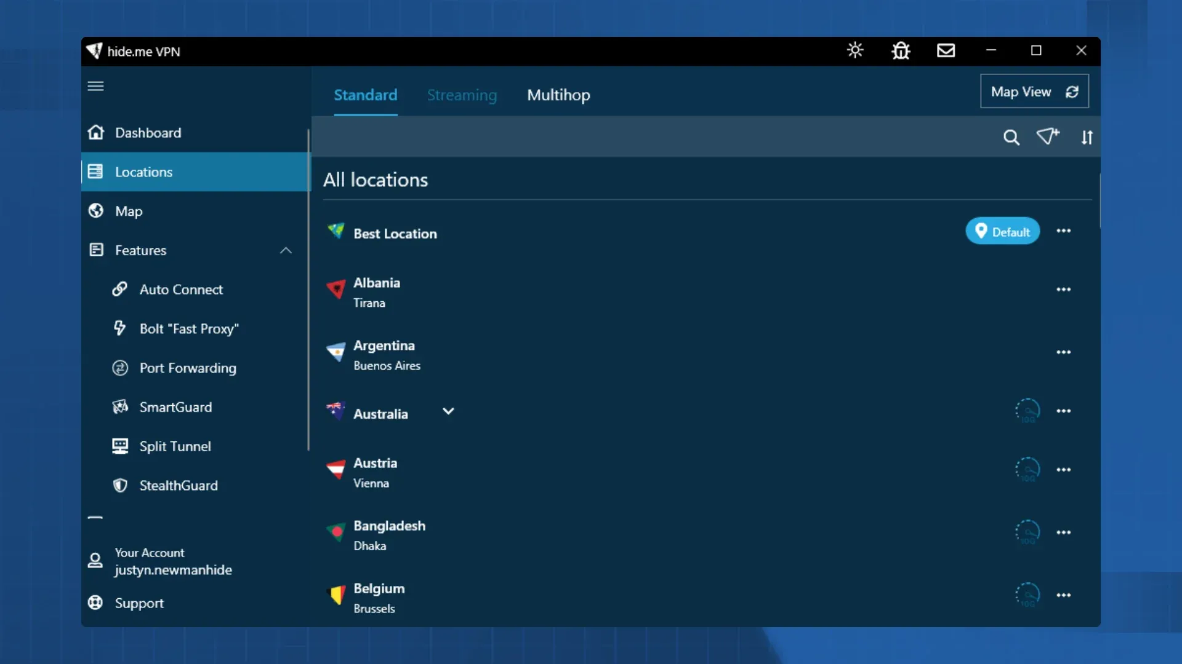Switch to the Streaming tab
Viewport: 1182px width, 664px height.
click(462, 95)
